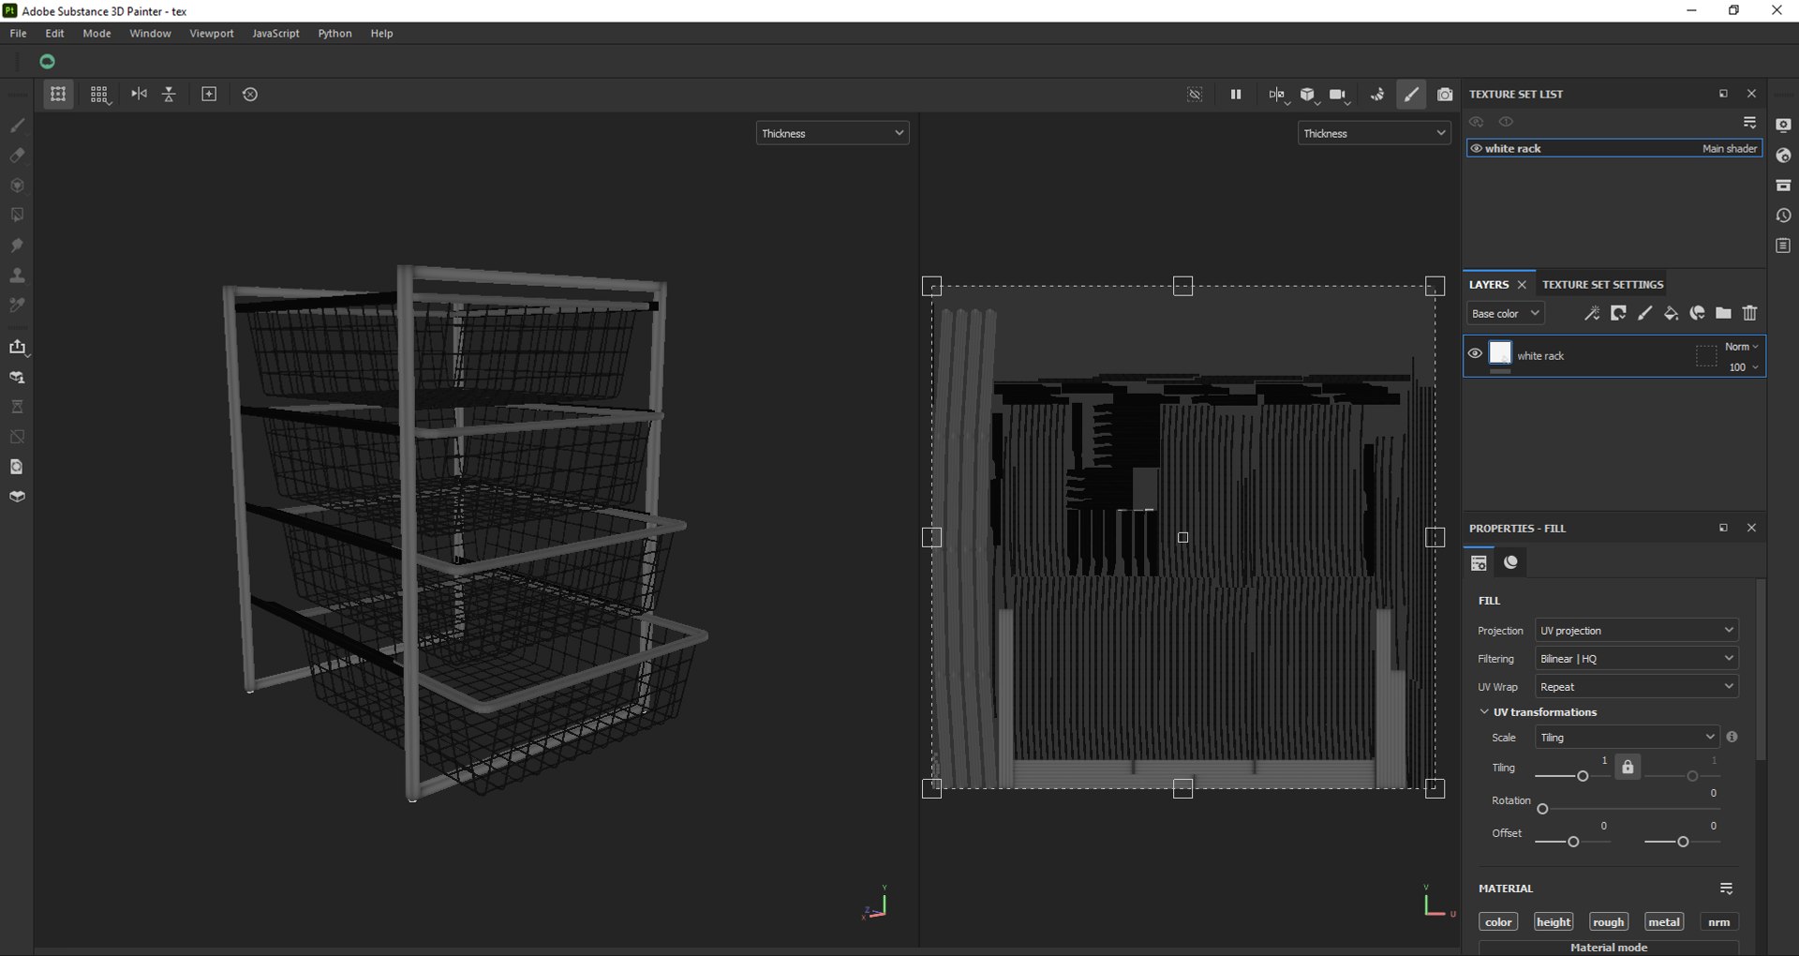Image resolution: width=1799 pixels, height=956 pixels.
Task: Select the Clone stamp tool
Action: (17, 276)
